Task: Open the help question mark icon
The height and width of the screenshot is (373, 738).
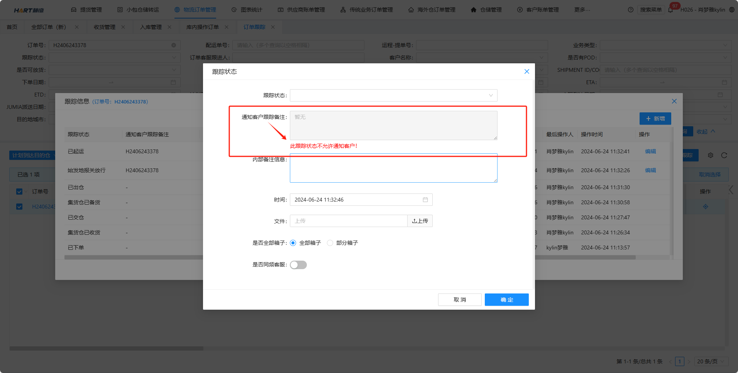Action: click(x=631, y=10)
